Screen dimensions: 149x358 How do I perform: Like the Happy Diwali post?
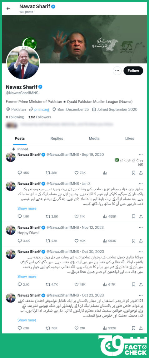pyautogui.click(x=80, y=241)
